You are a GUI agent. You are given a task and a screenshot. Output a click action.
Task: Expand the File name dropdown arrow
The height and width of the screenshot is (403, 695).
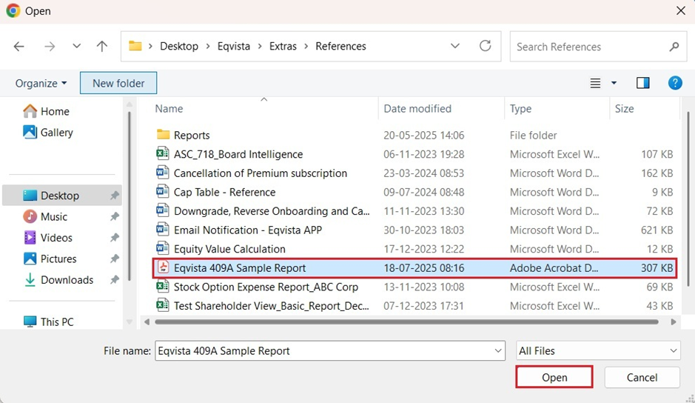498,351
